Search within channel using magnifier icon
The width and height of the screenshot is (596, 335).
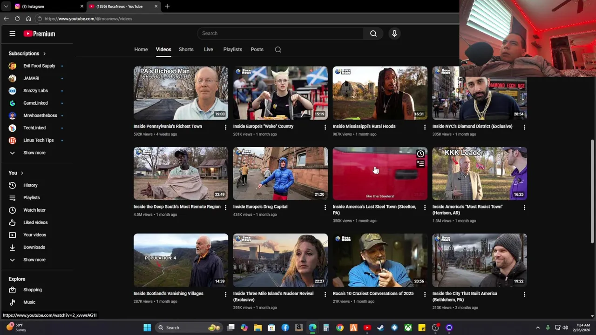278,49
